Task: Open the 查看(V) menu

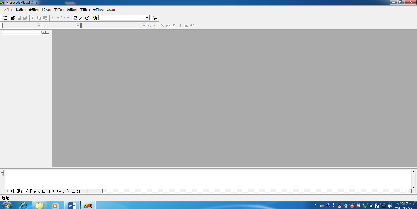Action: click(x=34, y=10)
